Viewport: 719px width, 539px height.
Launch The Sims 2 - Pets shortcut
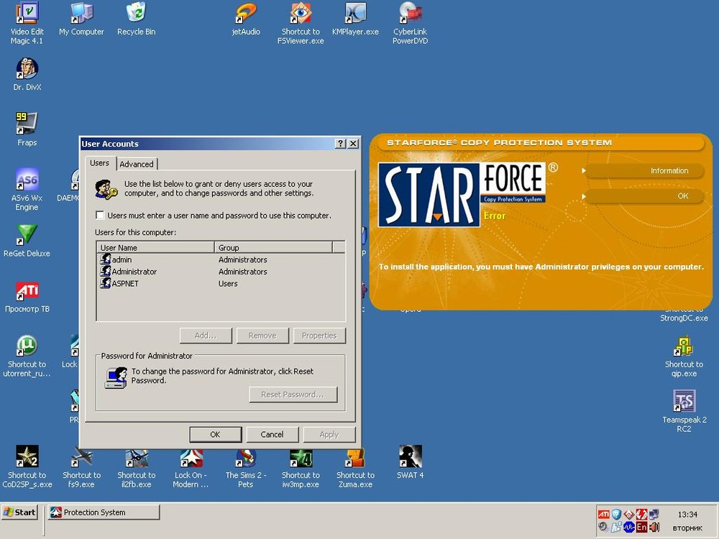tap(245, 458)
